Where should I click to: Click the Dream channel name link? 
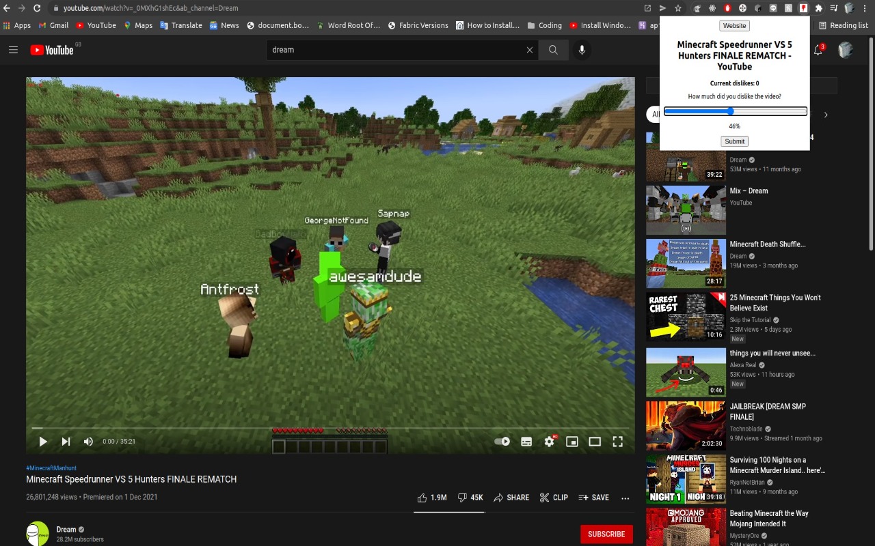(x=66, y=529)
